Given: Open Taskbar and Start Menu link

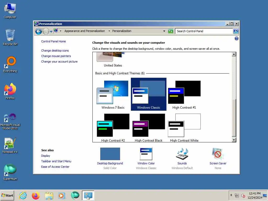Looking at the screenshot, I should click(56, 161).
